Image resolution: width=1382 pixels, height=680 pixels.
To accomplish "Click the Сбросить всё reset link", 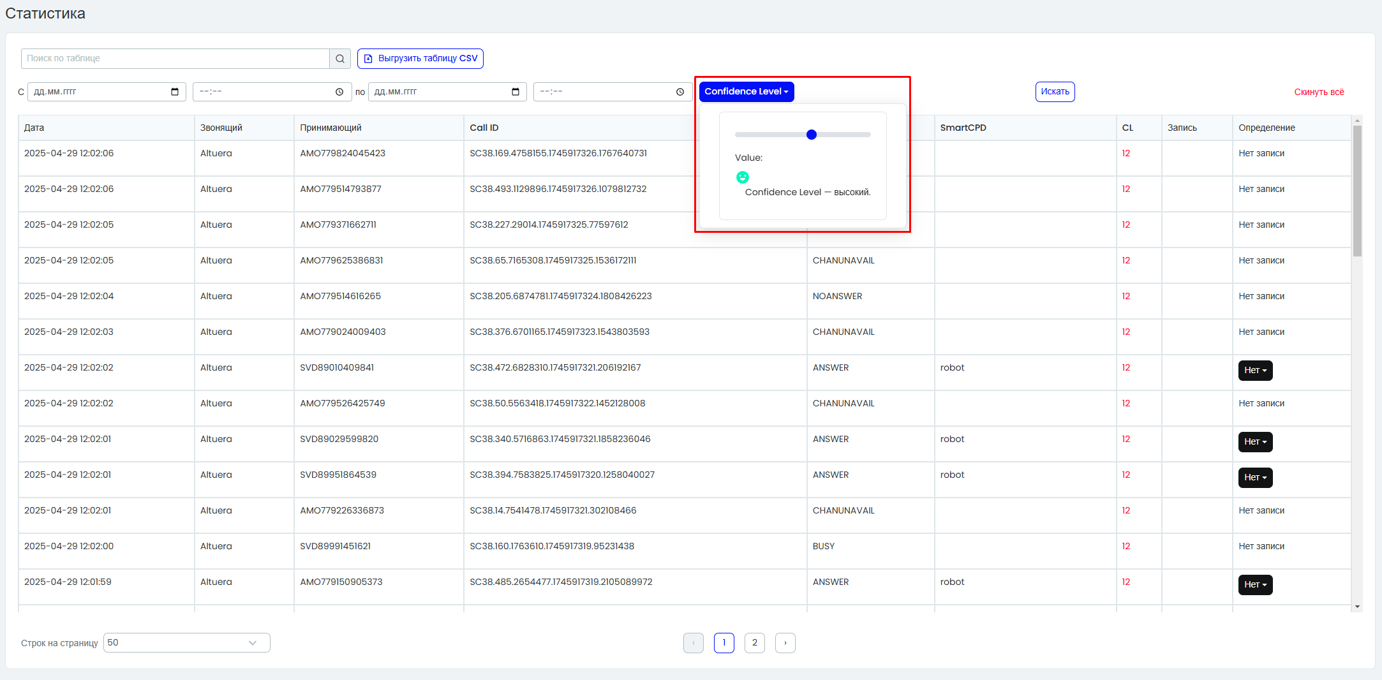I will tap(1319, 92).
